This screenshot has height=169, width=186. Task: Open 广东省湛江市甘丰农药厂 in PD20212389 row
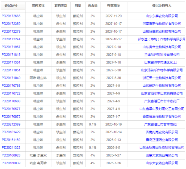click(x=162, y=124)
